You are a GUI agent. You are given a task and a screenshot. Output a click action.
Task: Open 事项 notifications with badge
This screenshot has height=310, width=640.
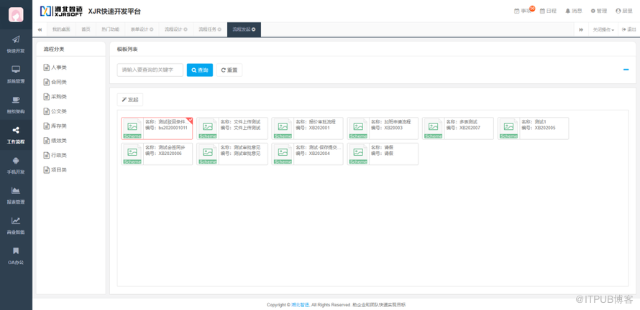tap(524, 11)
